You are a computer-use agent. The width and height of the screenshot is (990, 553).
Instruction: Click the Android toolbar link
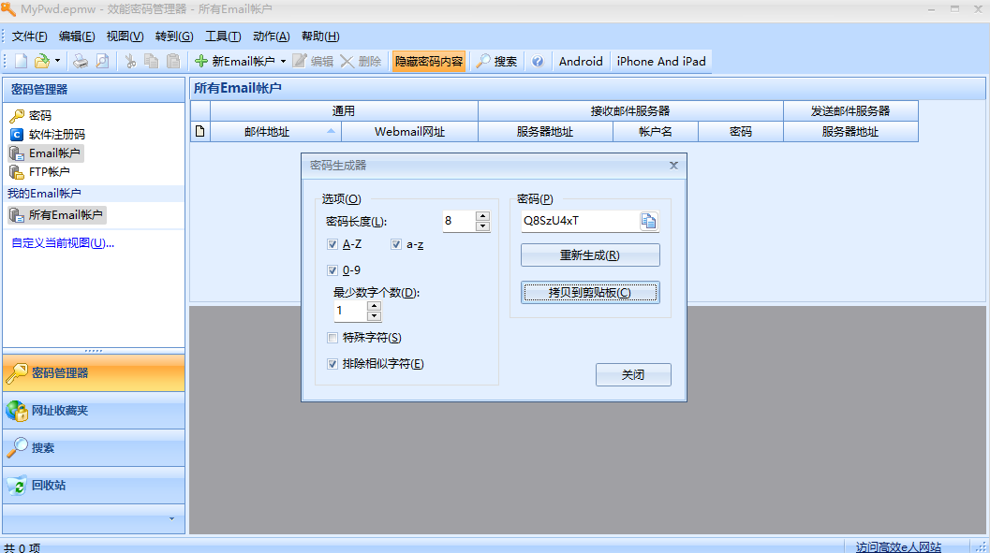point(581,61)
